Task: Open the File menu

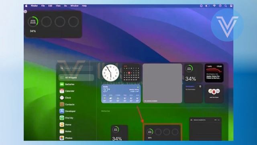Action: coord(43,6)
